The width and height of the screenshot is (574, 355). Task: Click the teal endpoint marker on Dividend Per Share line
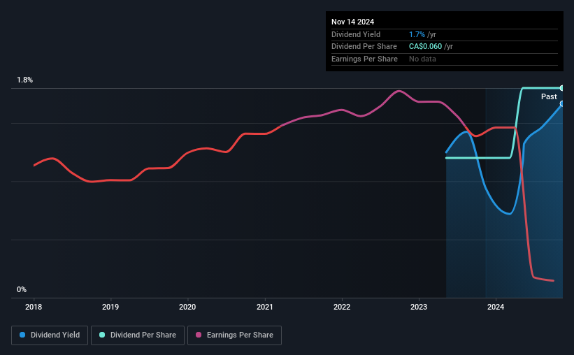coord(562,88)
